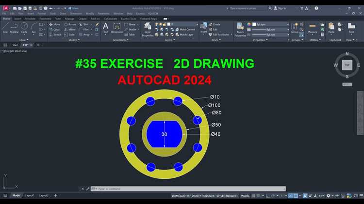The height and width of the screenshot is (204, 364).
Task: Click Match Layer button
Action: 184,34
